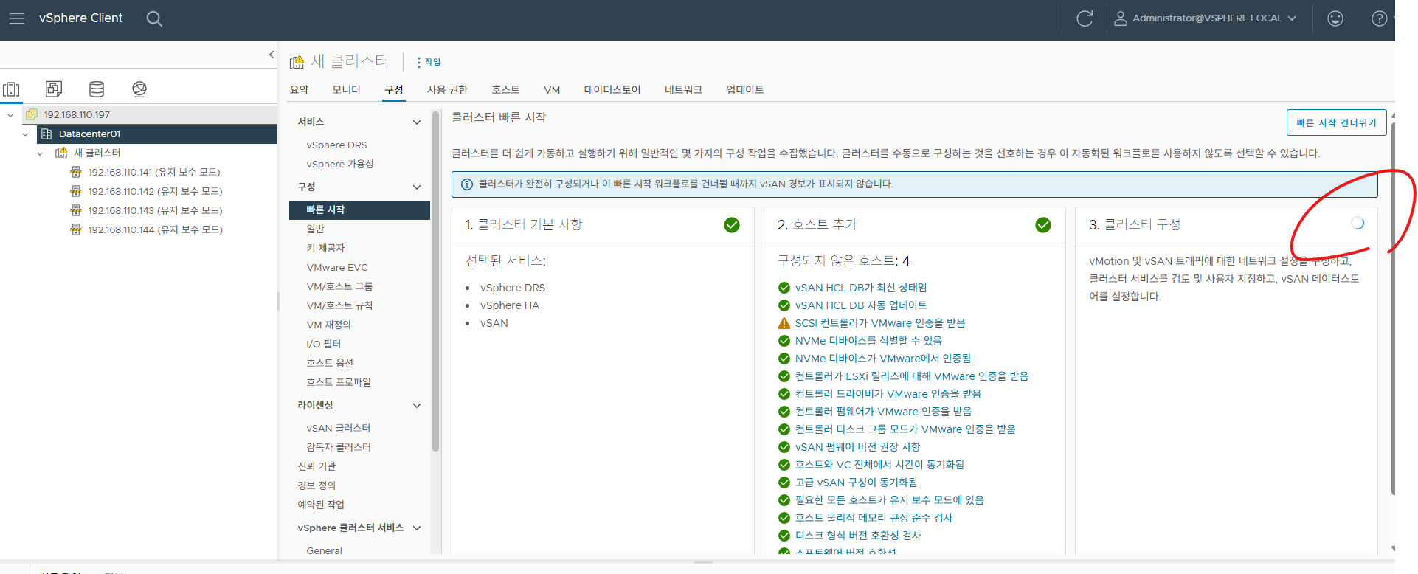The image size is (1418, 574).
Task: Switch to the 모니터 tab
Action: point(346,90)
